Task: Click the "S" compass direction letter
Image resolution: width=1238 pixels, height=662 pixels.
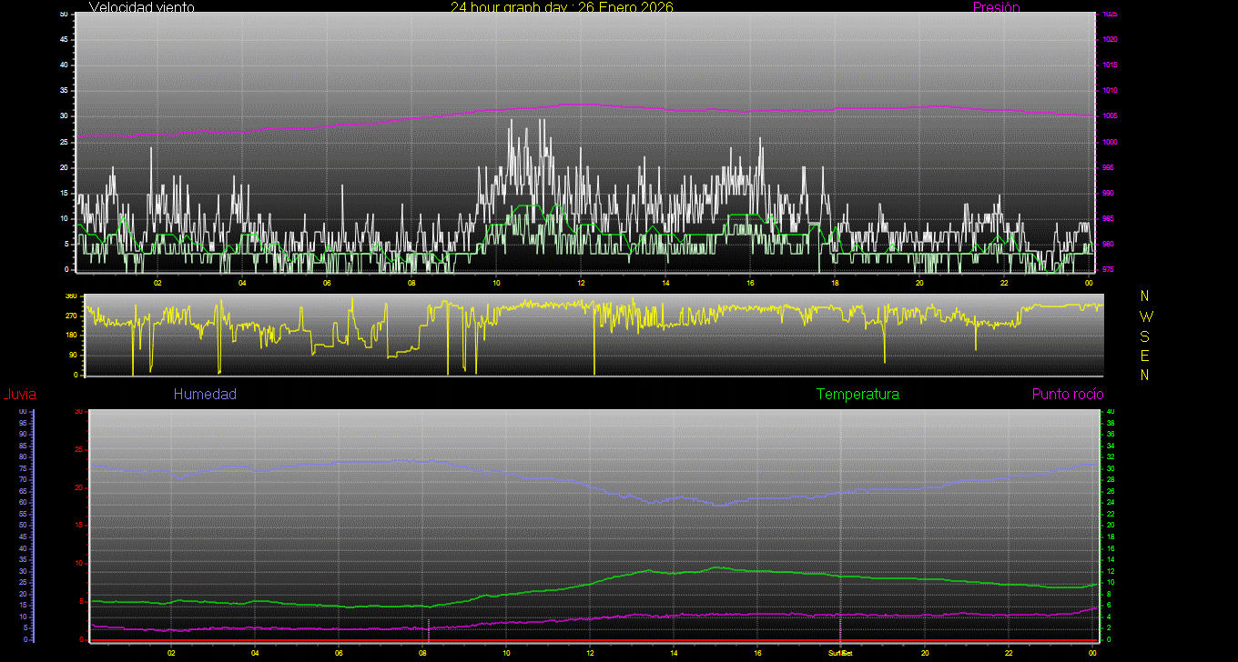Action: (1145, 336)
